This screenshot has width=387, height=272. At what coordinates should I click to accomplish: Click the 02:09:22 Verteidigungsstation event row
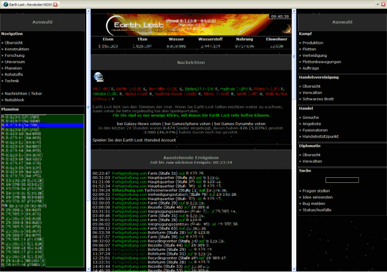(165, 194)
